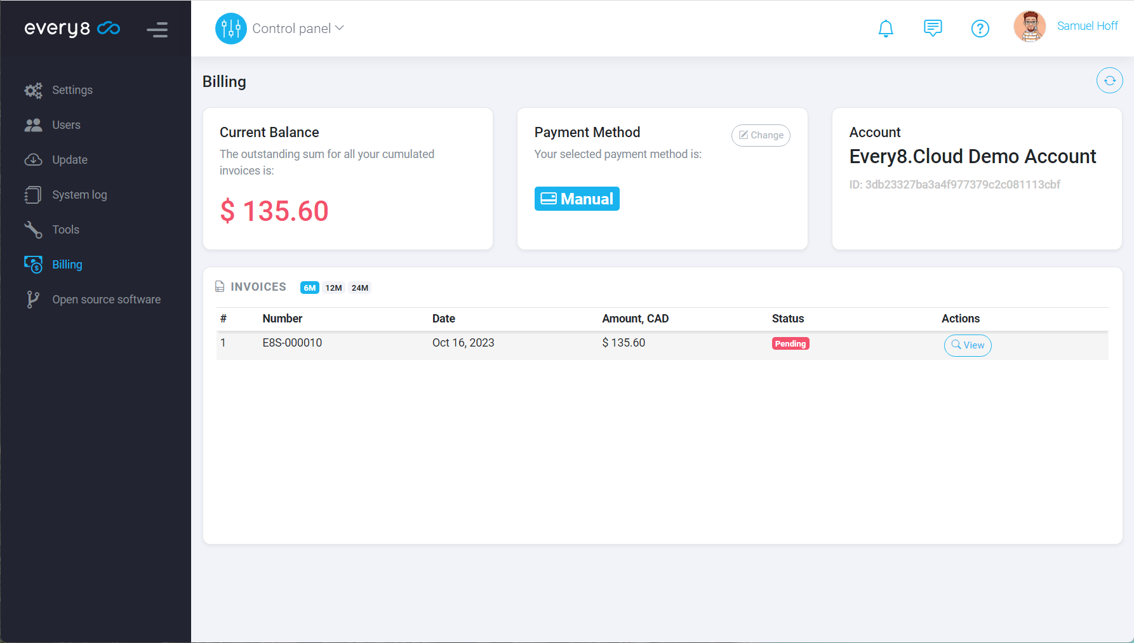Screen dimensions: 1134x643
Task: Open the Update section
Action: click(69, 159)
